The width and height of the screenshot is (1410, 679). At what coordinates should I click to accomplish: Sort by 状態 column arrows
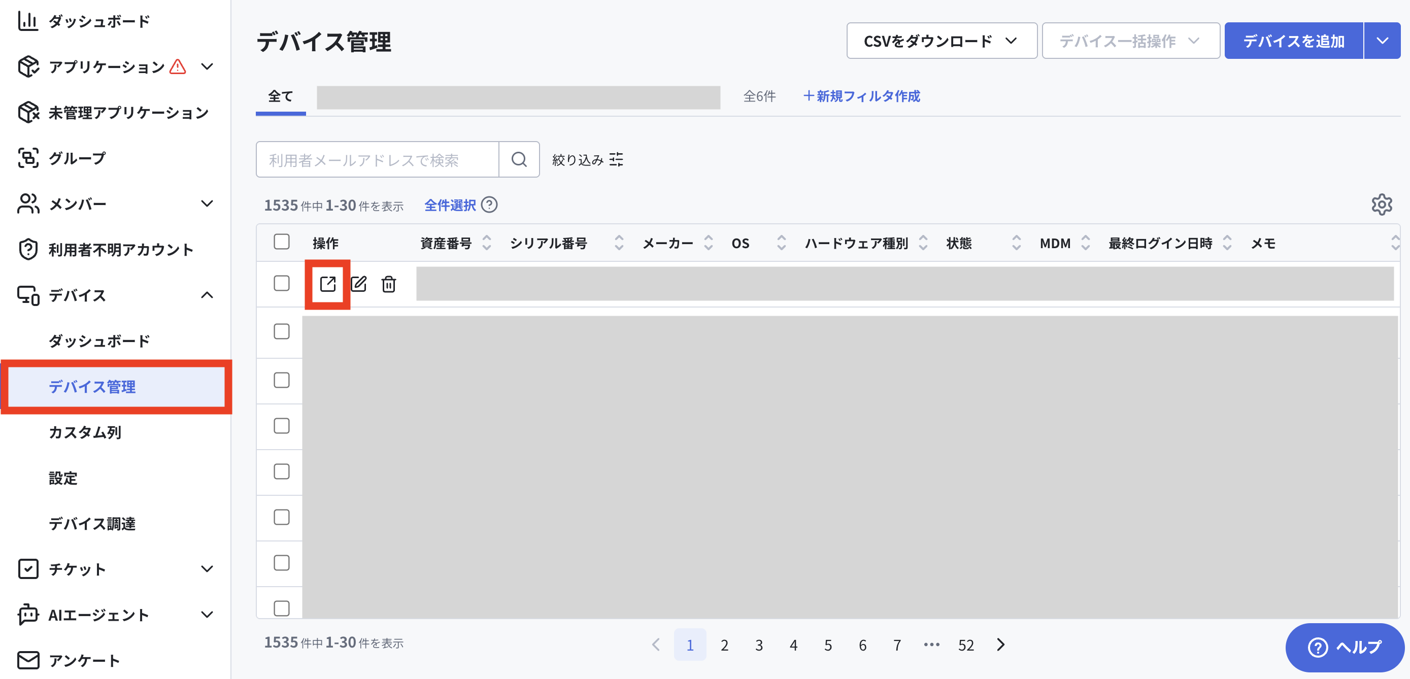1017,243
